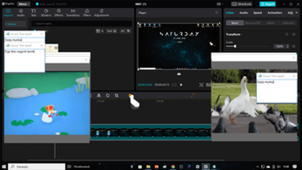Select the Remove BG sub-tab
302x170 pixels.
(x=253, y=23)
